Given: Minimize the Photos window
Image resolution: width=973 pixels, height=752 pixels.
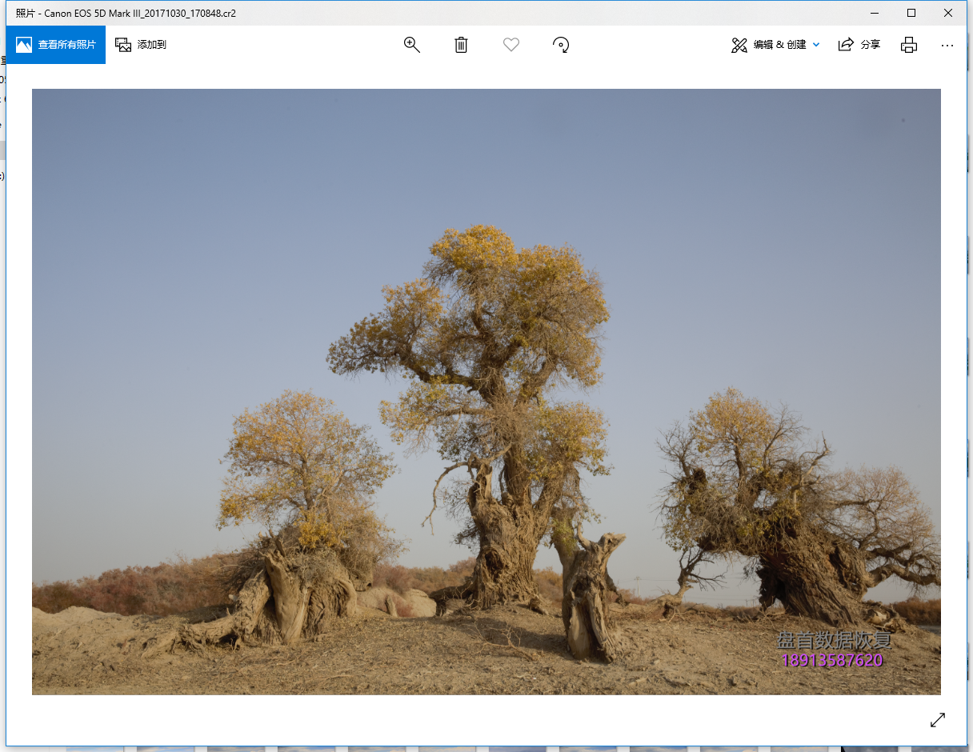Looking at the screenshot, I should tap(874, 13).
